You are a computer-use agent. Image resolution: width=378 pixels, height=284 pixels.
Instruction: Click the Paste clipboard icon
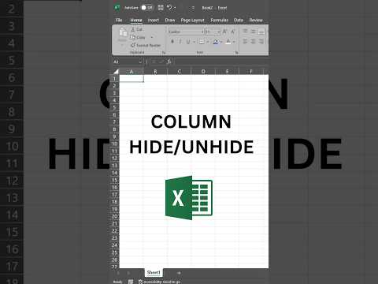pos(123,32)
